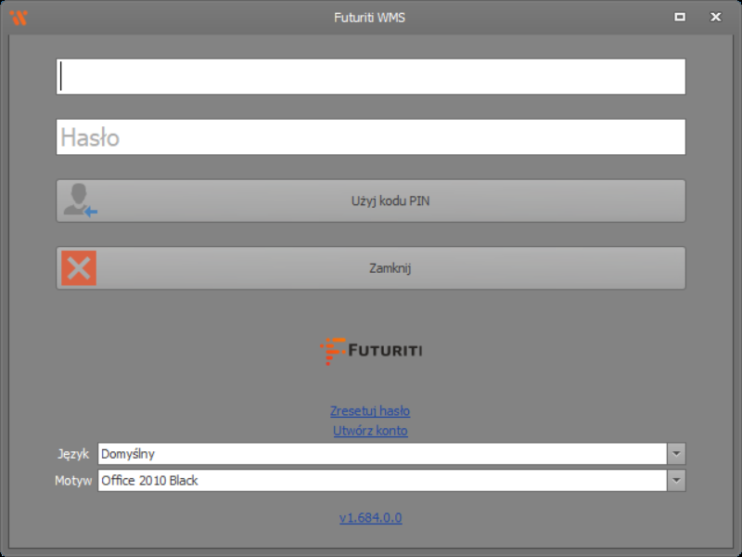Open the v1.684.0.0 version link

pyautogui.click(x=370, y=518)
